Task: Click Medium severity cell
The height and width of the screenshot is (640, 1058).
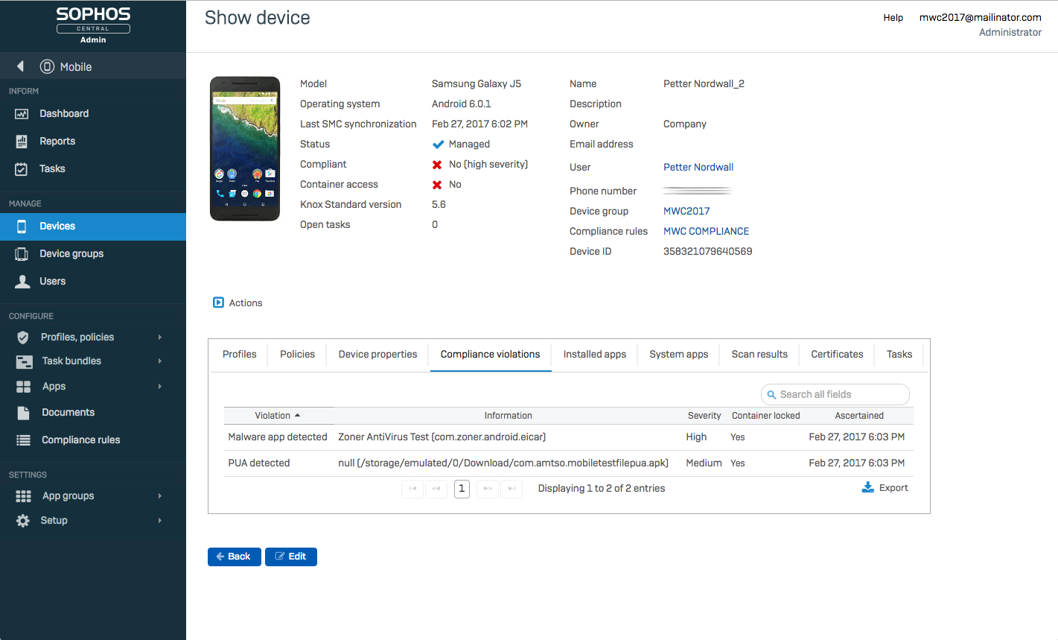Action: 704,463
